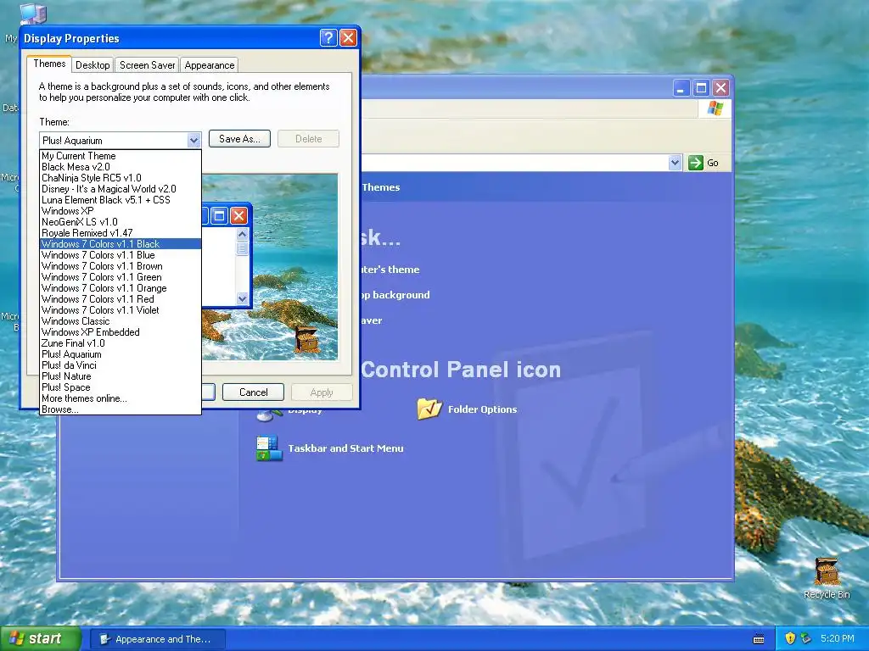Open Taskbar and Start Menu link
This screenshot has height=651, width=869.
pos(346,448)
